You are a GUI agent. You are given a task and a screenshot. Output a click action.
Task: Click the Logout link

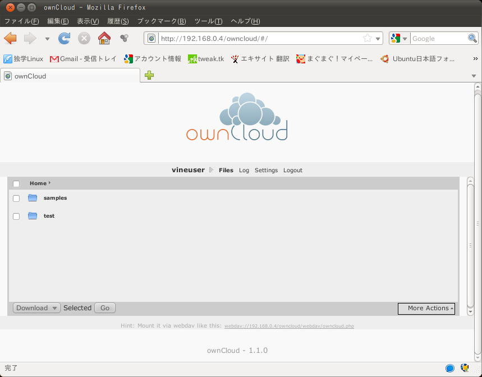pos(293,170)
